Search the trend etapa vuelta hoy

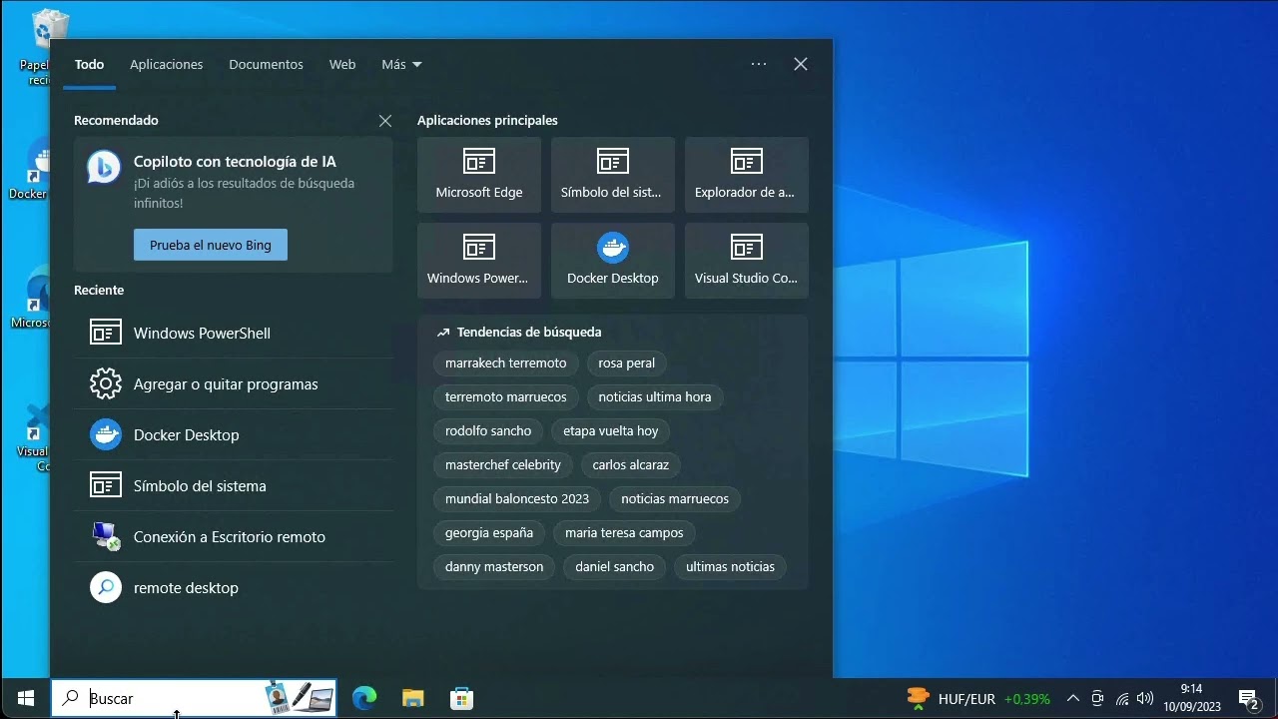coord(611,430)
